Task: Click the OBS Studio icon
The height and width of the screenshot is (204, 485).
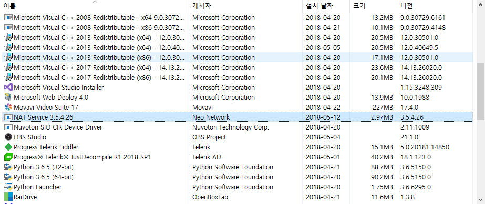Action: click(8, 137)
